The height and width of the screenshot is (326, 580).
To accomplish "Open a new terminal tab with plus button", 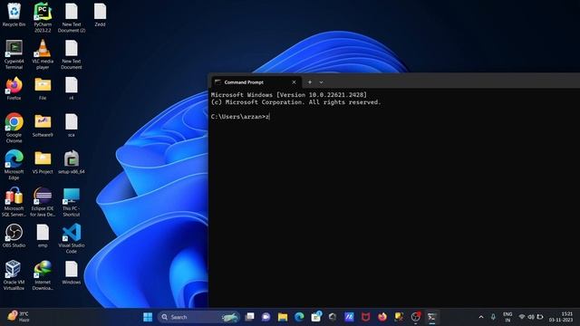I will click(310, 82).
